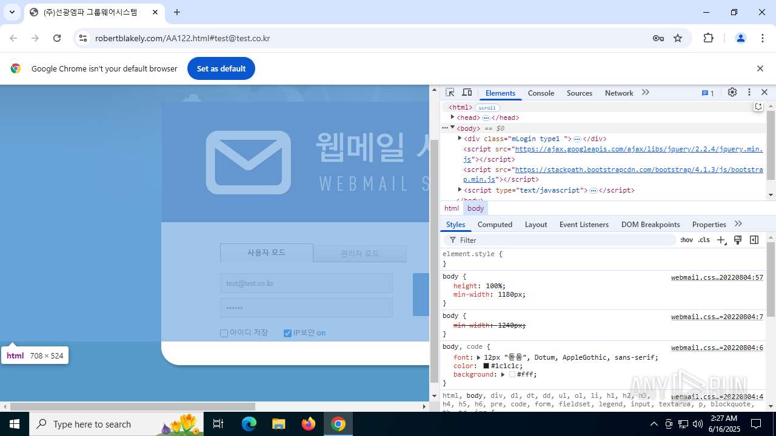Switch to the Network tab
Screen dimensions: 776x436
tap(619, 93)
